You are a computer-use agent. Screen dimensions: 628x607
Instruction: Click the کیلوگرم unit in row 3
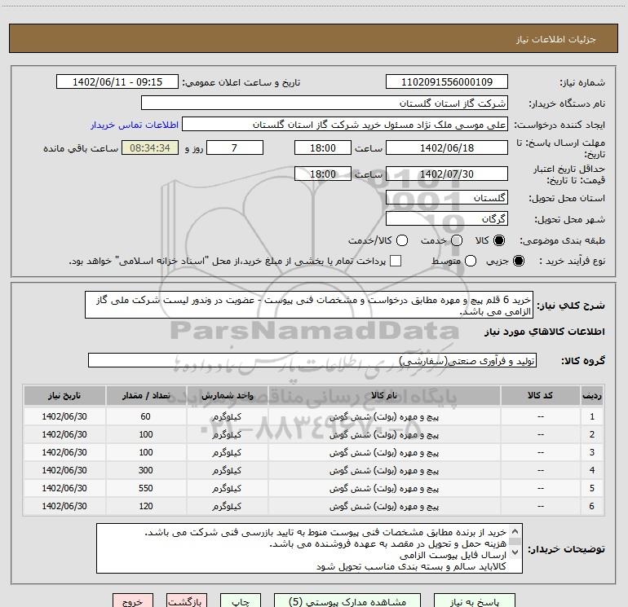point(227,452)
